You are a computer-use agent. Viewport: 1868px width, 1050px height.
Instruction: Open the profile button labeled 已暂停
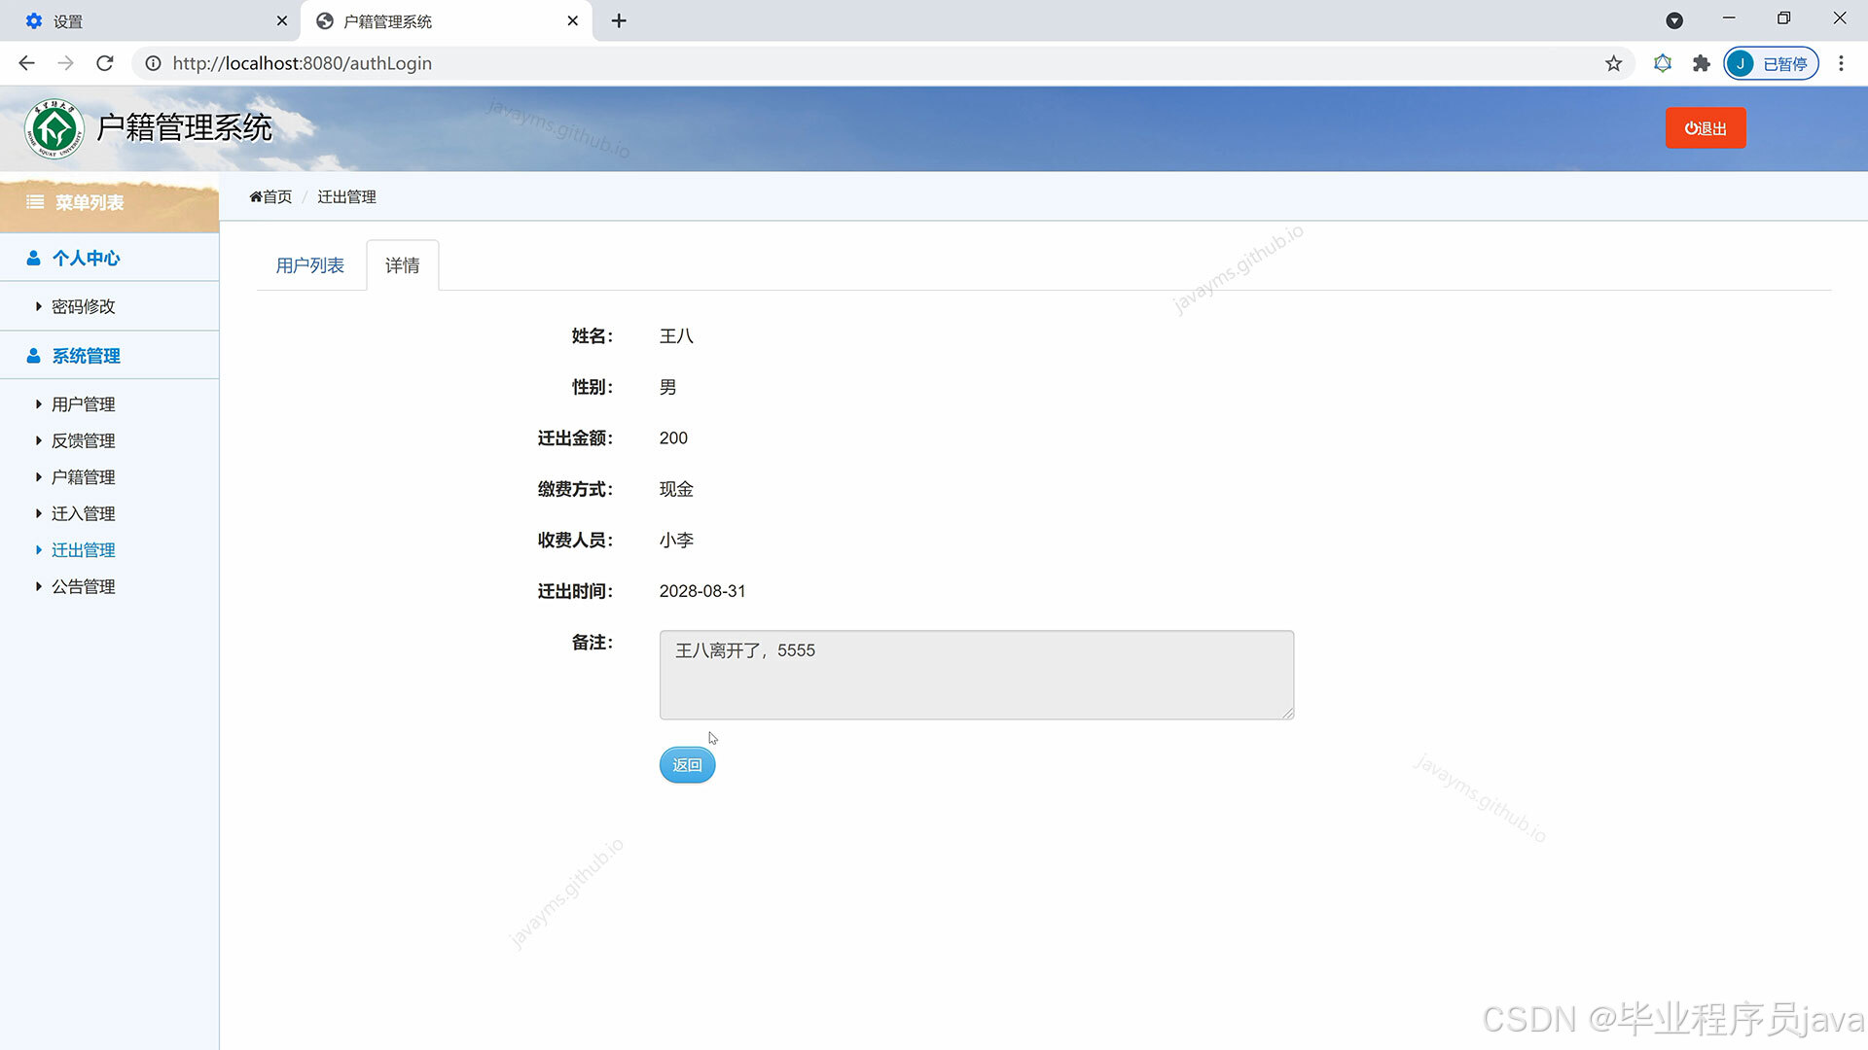click(x=1771, y=63)
